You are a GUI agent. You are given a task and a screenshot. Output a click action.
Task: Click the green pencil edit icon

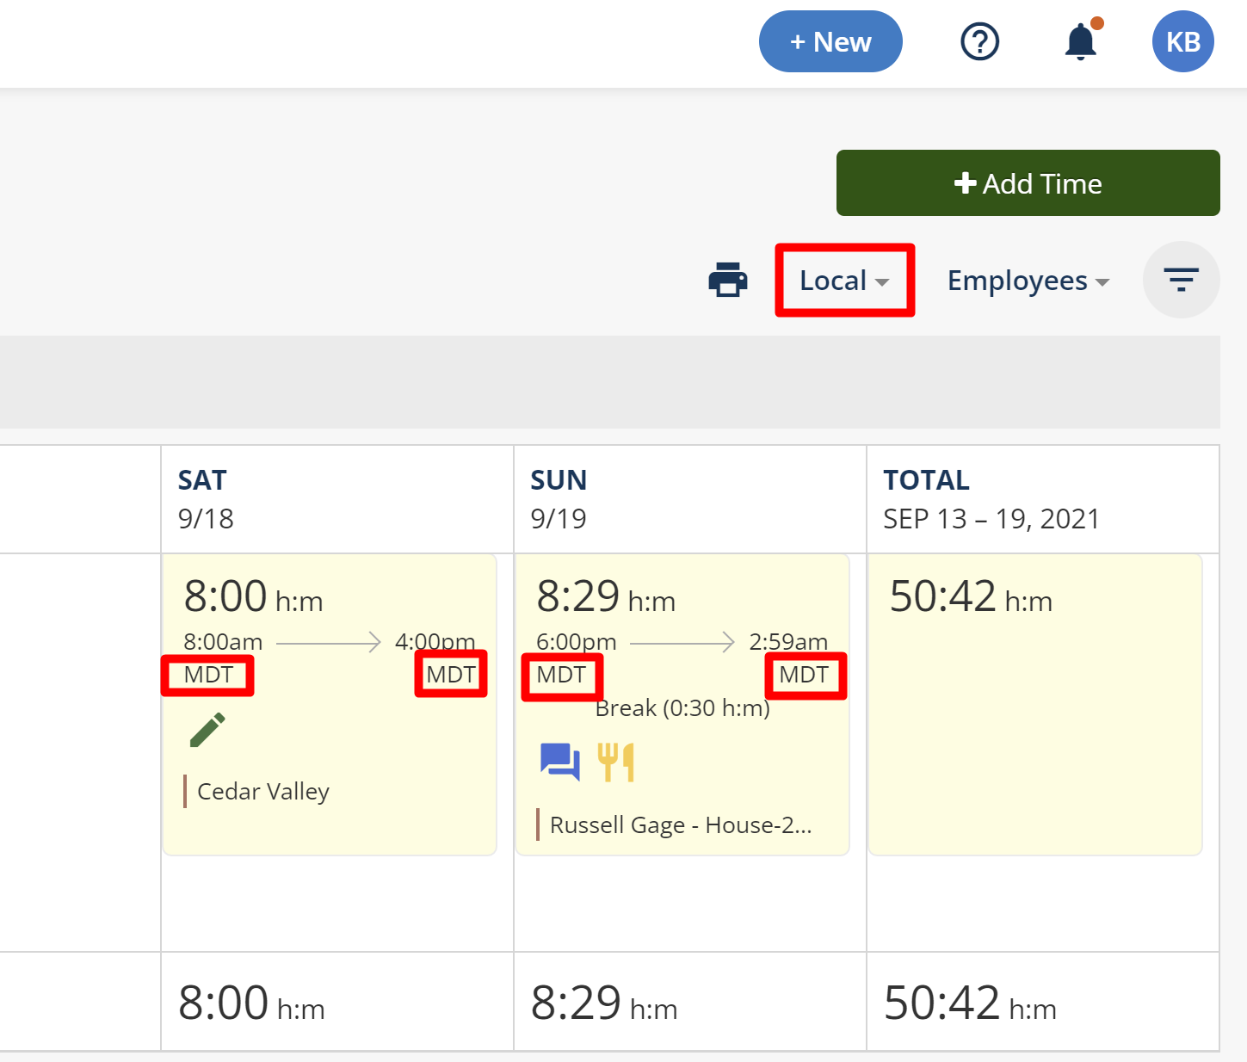coord(207,730)
